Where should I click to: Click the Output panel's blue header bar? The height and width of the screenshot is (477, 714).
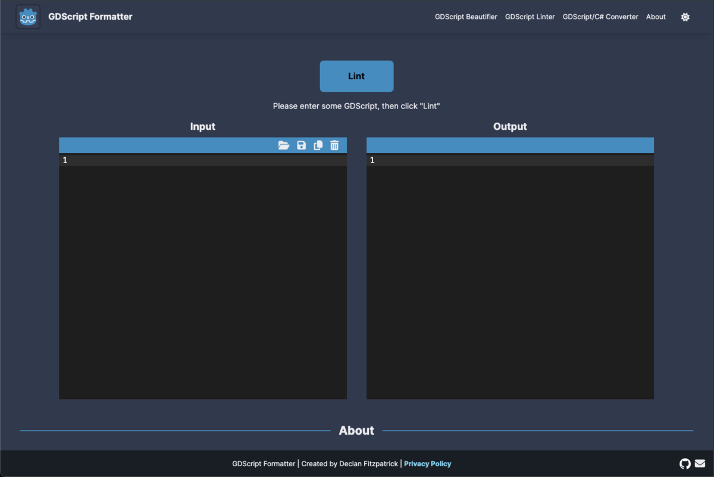[510, 145]
